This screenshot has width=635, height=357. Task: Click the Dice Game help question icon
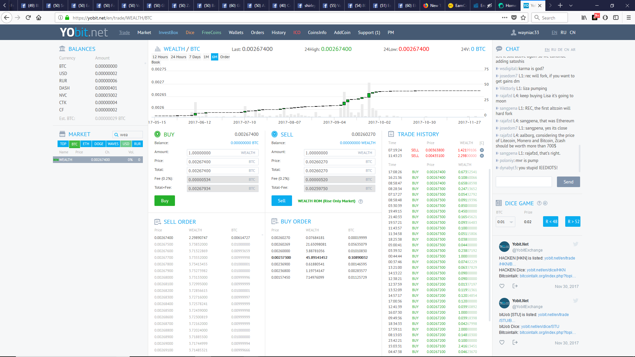click(x=539, y=203)
